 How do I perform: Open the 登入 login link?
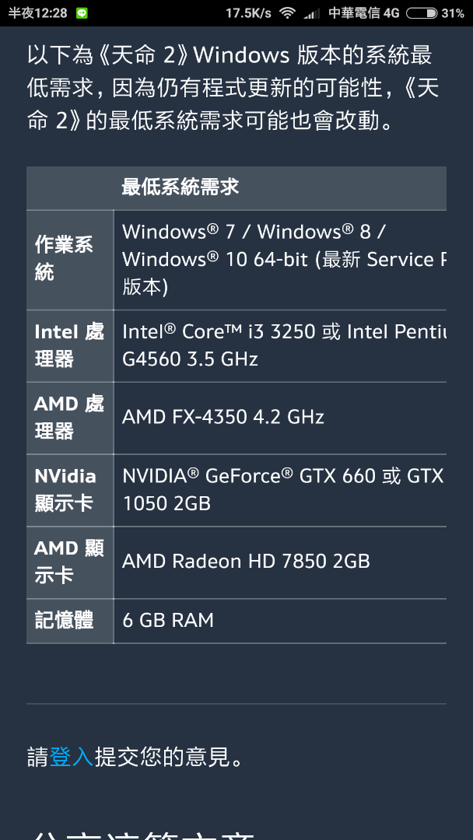72,757
